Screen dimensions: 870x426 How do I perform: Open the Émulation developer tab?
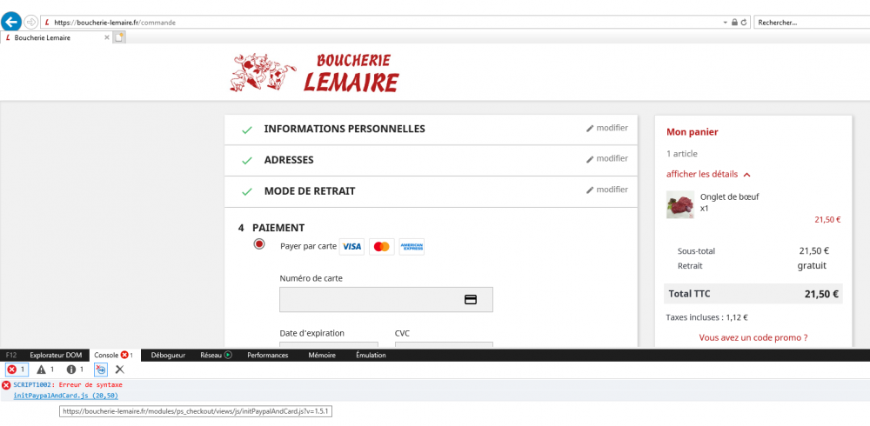tap(371, 355)
